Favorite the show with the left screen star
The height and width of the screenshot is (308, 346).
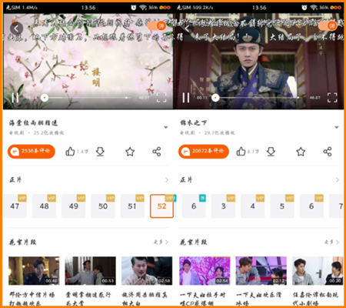click(130, 152)
